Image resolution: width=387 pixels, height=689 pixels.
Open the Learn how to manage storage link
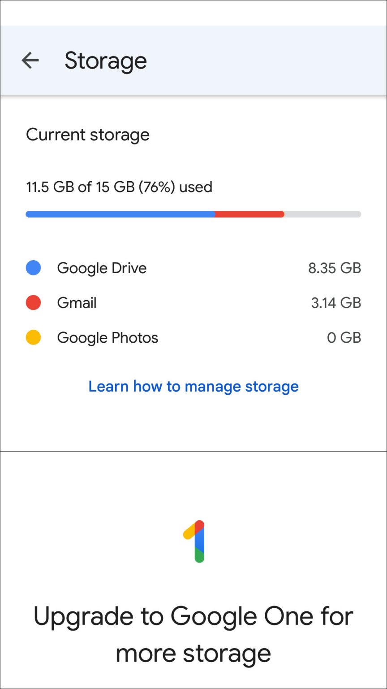pyautogui.click(x=193, y=386)
